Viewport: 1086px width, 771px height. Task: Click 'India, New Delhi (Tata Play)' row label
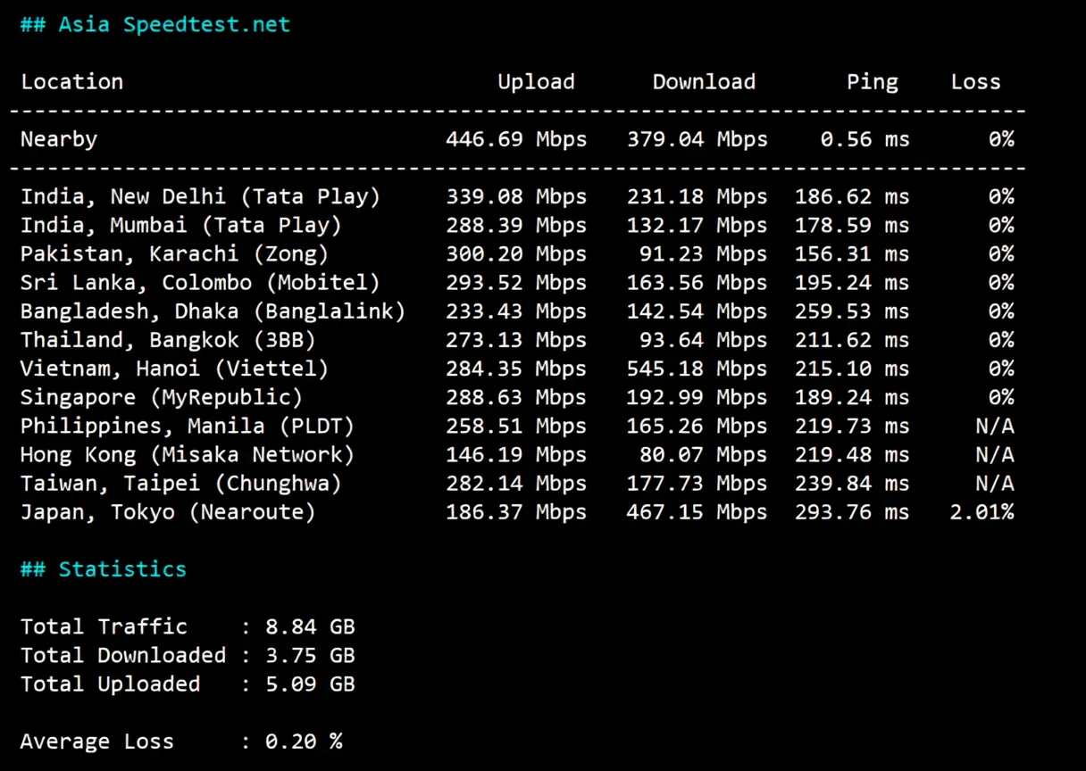point(201,196)
